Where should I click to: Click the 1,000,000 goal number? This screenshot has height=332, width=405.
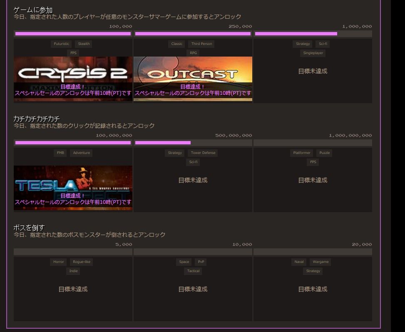[x=357, y=26]
